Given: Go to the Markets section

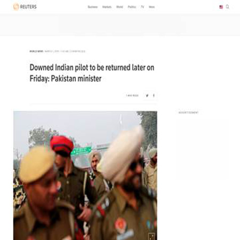Looking at the screenshot, I should point(107,7).
